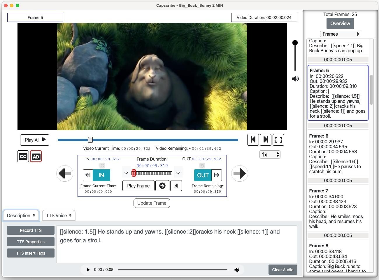Click the Clear Audio button
This screenshot has width=379, height=280.
pos(283,270)
